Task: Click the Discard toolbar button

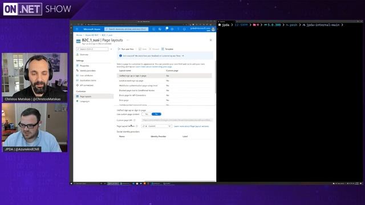Action: pyautogui.click(x=154, y=49)
